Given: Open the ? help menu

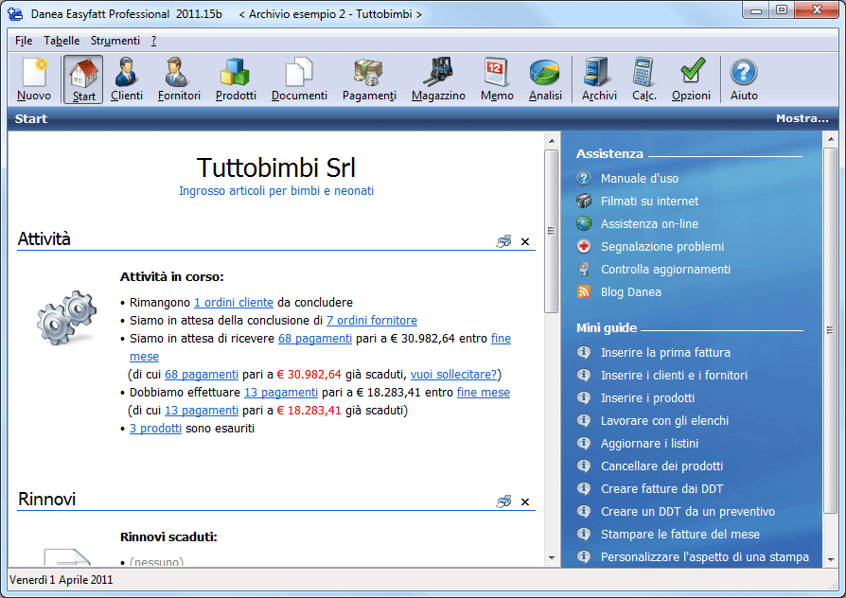Looking at the screenshot, I should (153, 41).
